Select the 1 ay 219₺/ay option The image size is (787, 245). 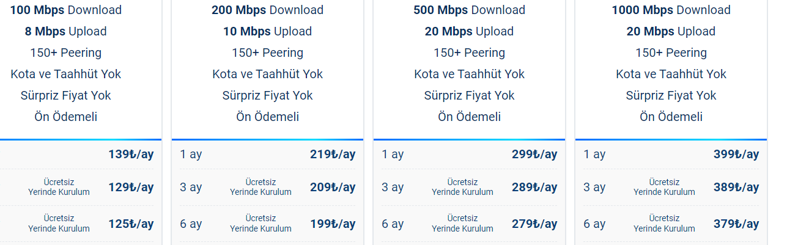pos(267,155)
